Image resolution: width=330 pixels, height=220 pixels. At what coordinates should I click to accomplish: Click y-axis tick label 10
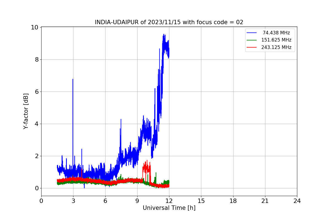[34, 27]
